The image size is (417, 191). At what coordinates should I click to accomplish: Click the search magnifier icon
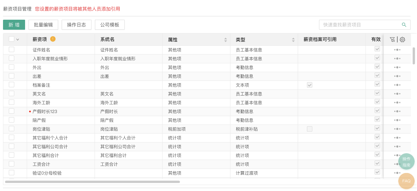(404, 25)
